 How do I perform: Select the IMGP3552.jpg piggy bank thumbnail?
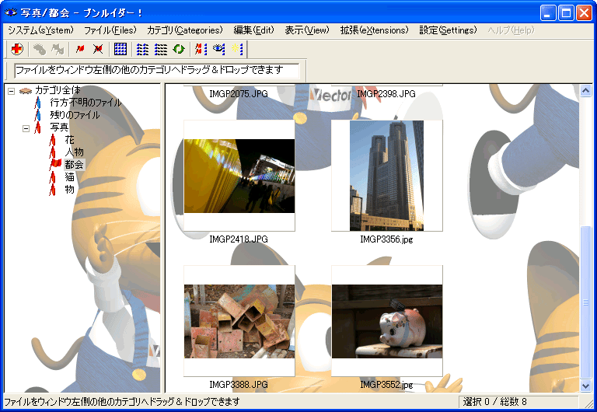387,321
